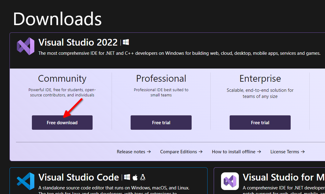Viewport: 325px width, 194px height.
Task: Click the Windows icon beside Visual Studio 2022
Action: [126, 42]
